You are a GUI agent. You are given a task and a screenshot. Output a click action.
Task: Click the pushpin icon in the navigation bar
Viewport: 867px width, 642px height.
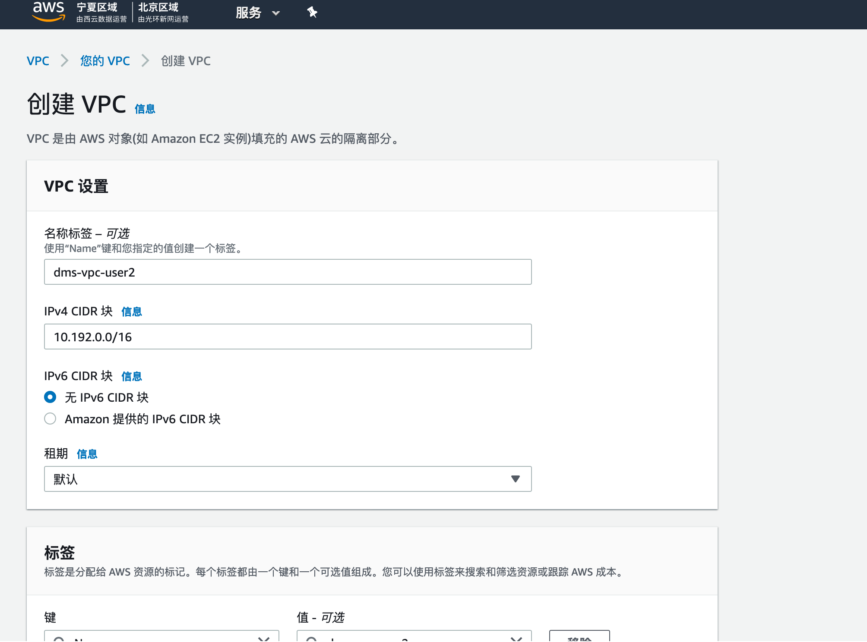[312, 13]
